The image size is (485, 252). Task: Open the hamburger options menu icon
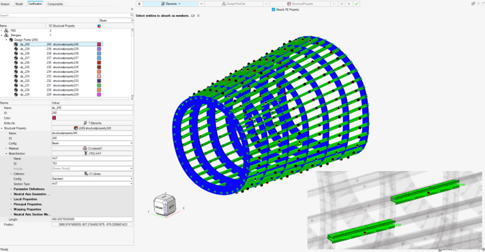(x=139, y=3)
